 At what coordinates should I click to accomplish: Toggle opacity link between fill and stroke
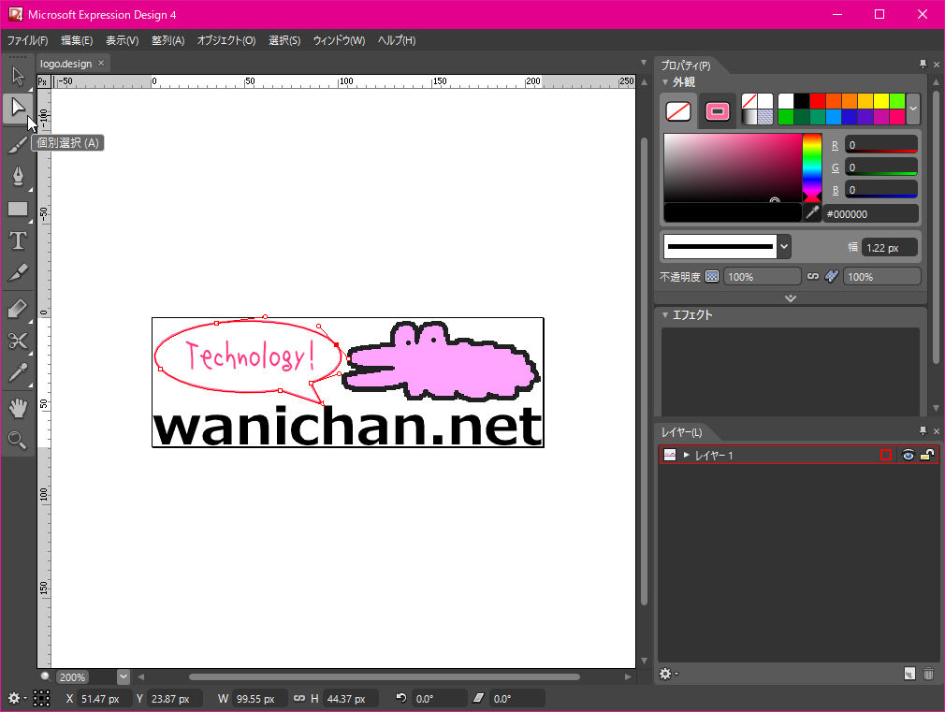point(813,276)
